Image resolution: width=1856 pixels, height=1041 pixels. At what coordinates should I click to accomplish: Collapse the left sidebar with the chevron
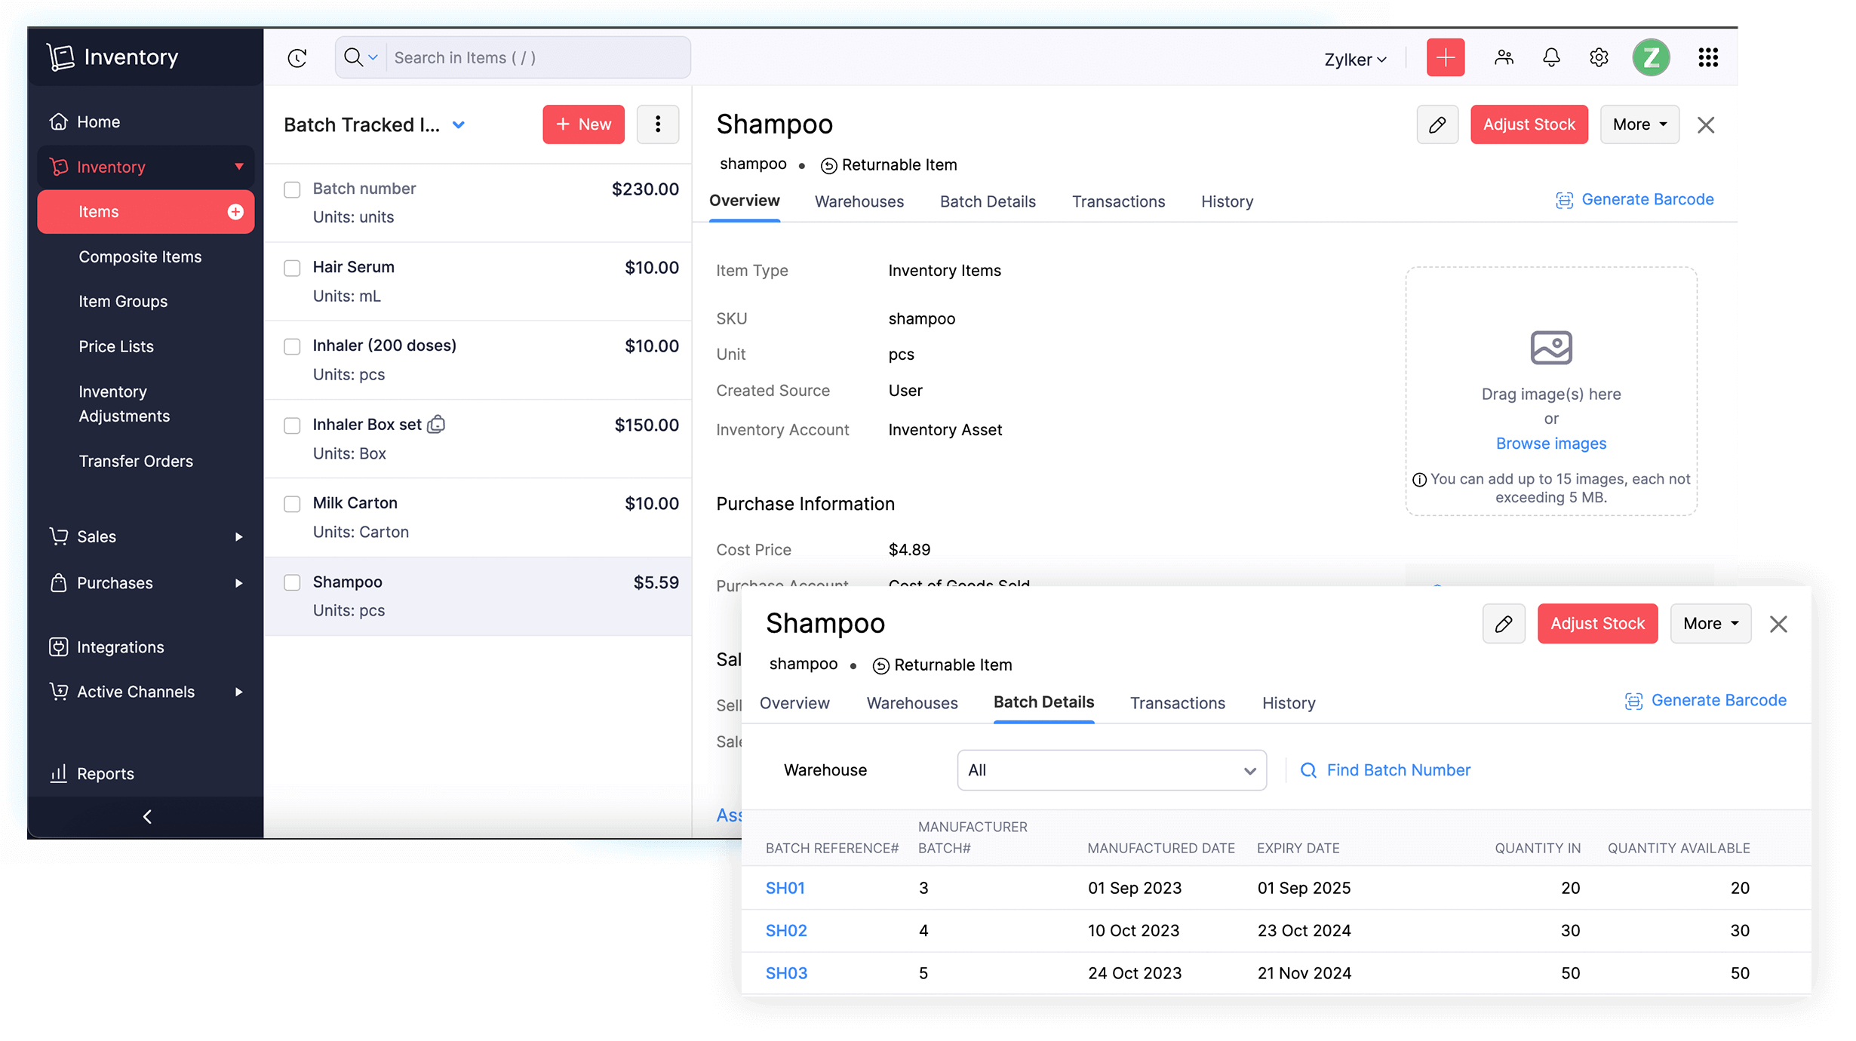[146, 816]
